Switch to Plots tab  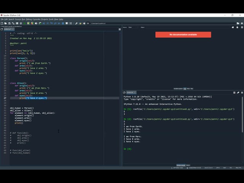(188, 89)
